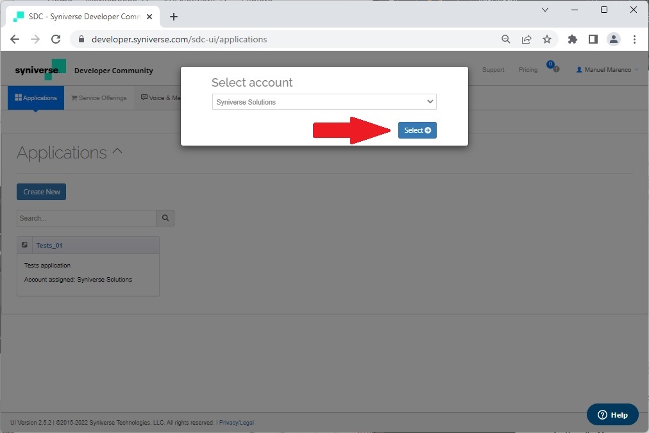The height and width of the screenshot is (433, 649).
Task: Click the share page icon in address bar
Action: coord(527,39)
